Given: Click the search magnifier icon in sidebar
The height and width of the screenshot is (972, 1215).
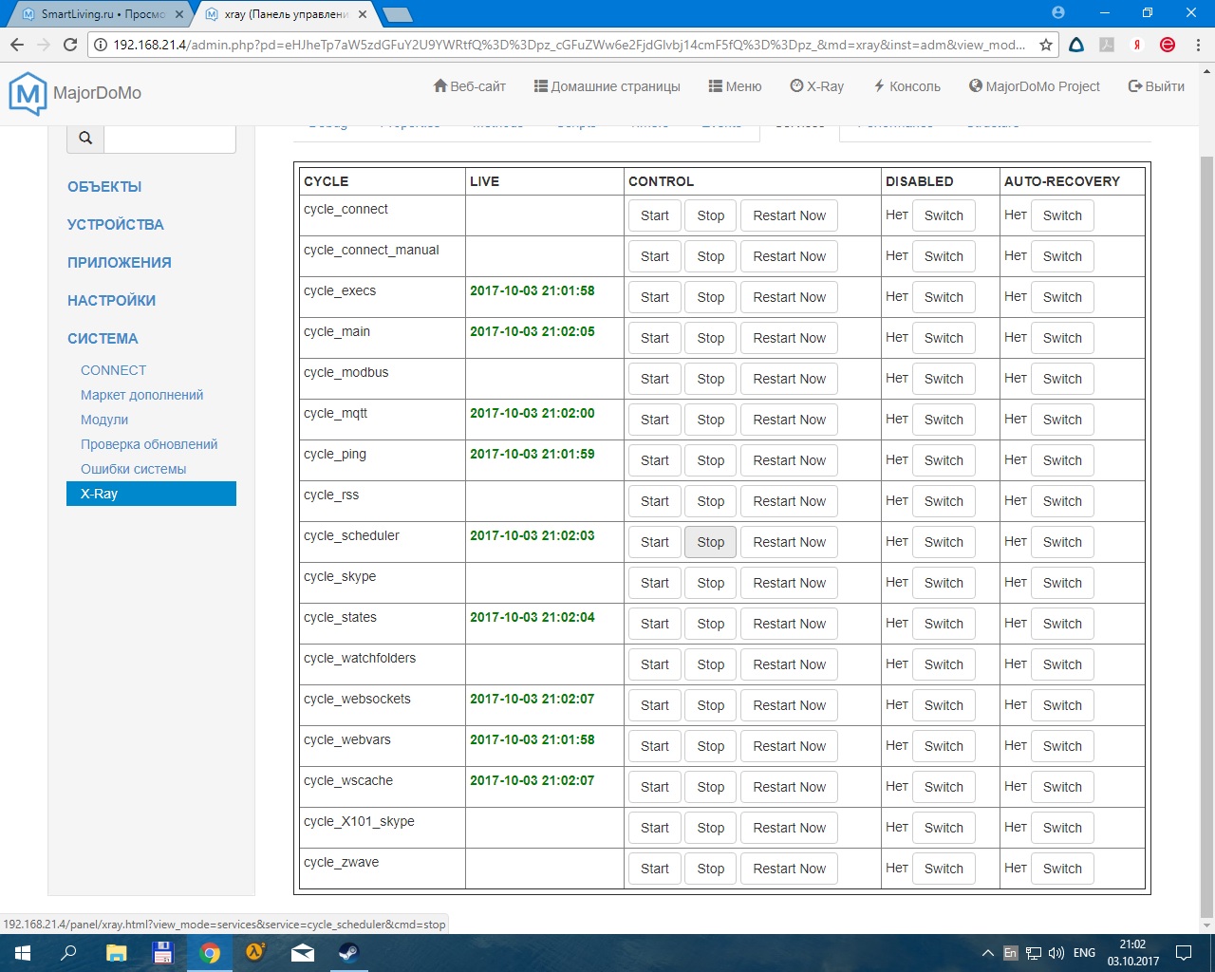Looking at the screenshot, I should coord(85,139).
